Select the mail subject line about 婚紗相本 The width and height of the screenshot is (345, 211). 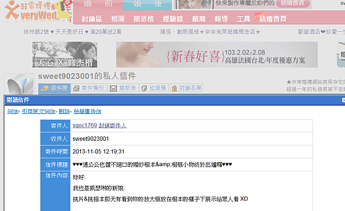pos(152,164)
